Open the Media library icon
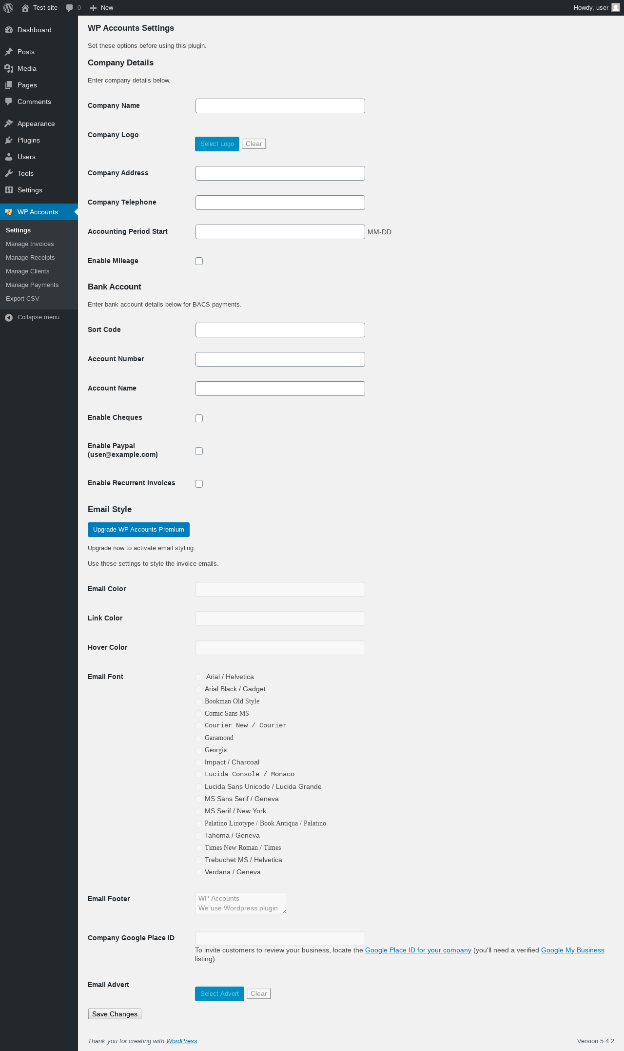The height and width of the screenshot is (1051, 624). (9, 68)
